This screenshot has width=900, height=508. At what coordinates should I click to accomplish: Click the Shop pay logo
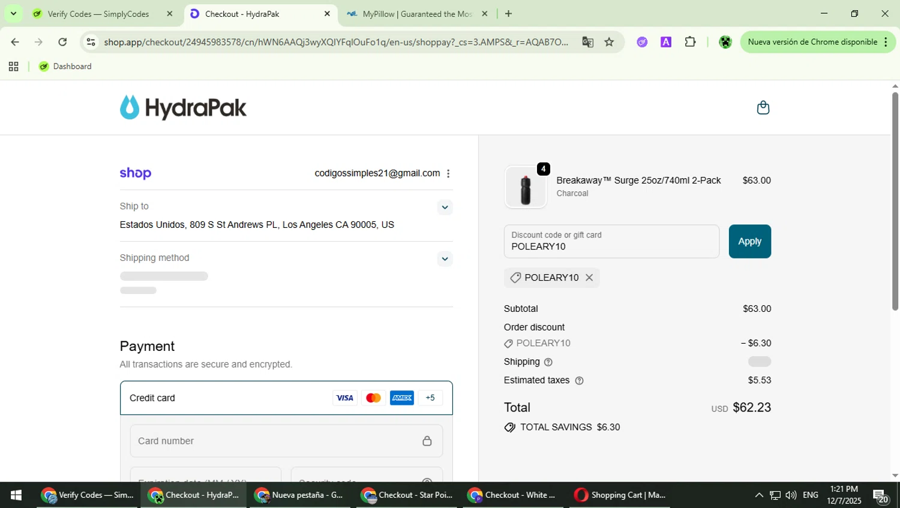point(135,173)
